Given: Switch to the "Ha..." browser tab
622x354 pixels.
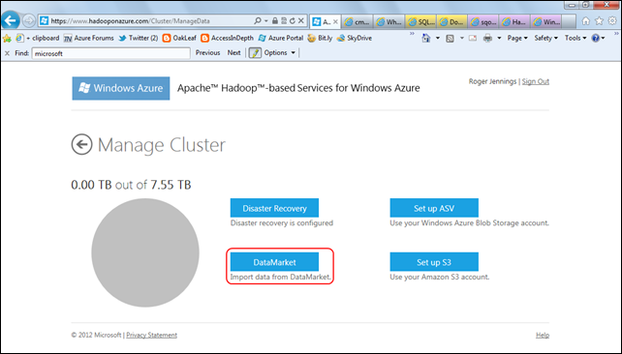Looking at the screenshot, I should click(514, 22).
